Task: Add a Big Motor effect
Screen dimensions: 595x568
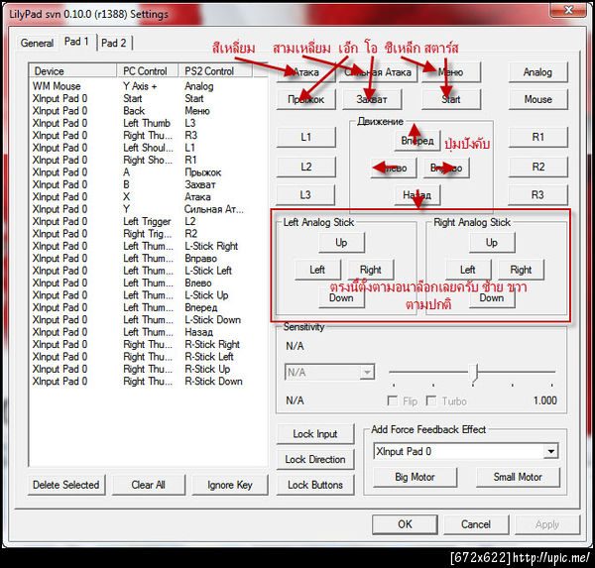Action: [415, 477]
